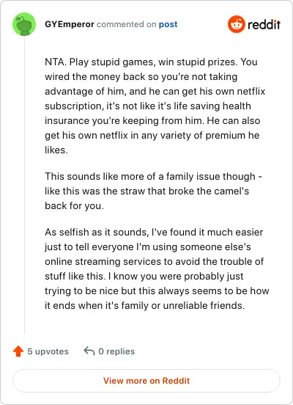
Task: Click the green Snoo avatar of GYEmperor
Action: (x=24, y=24)
